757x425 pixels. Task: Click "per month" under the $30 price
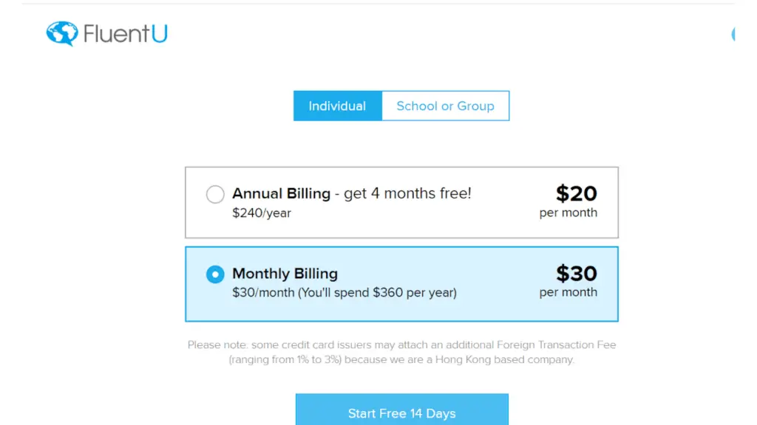coord(568,292)
